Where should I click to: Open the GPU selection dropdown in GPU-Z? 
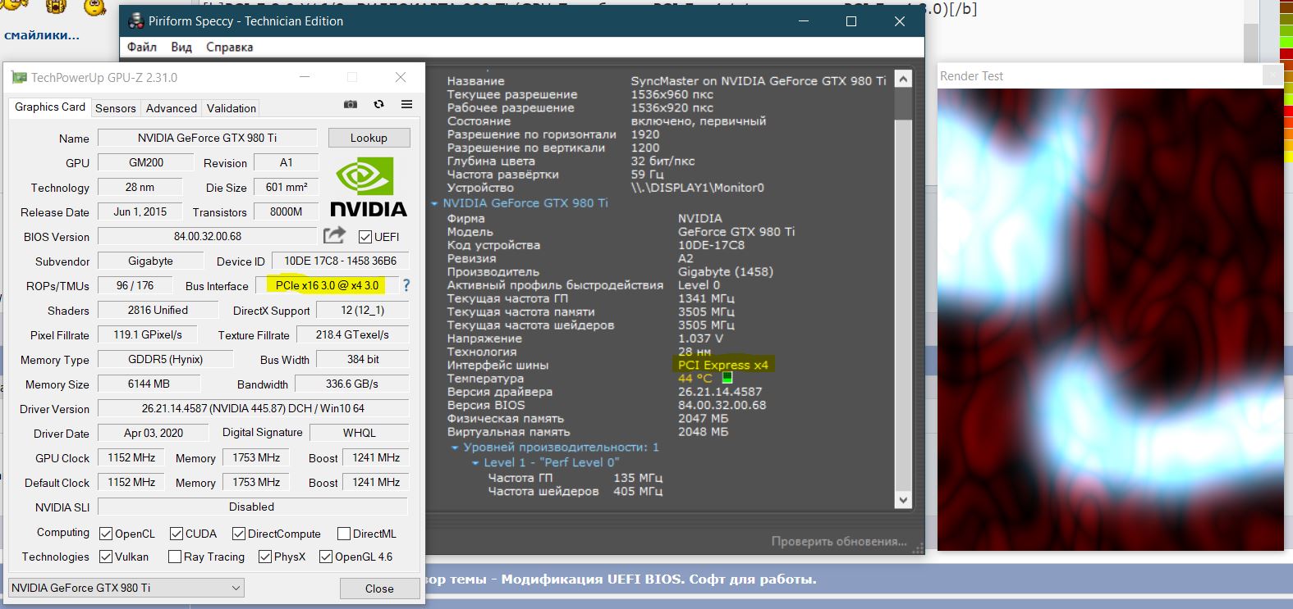[126, 588]
